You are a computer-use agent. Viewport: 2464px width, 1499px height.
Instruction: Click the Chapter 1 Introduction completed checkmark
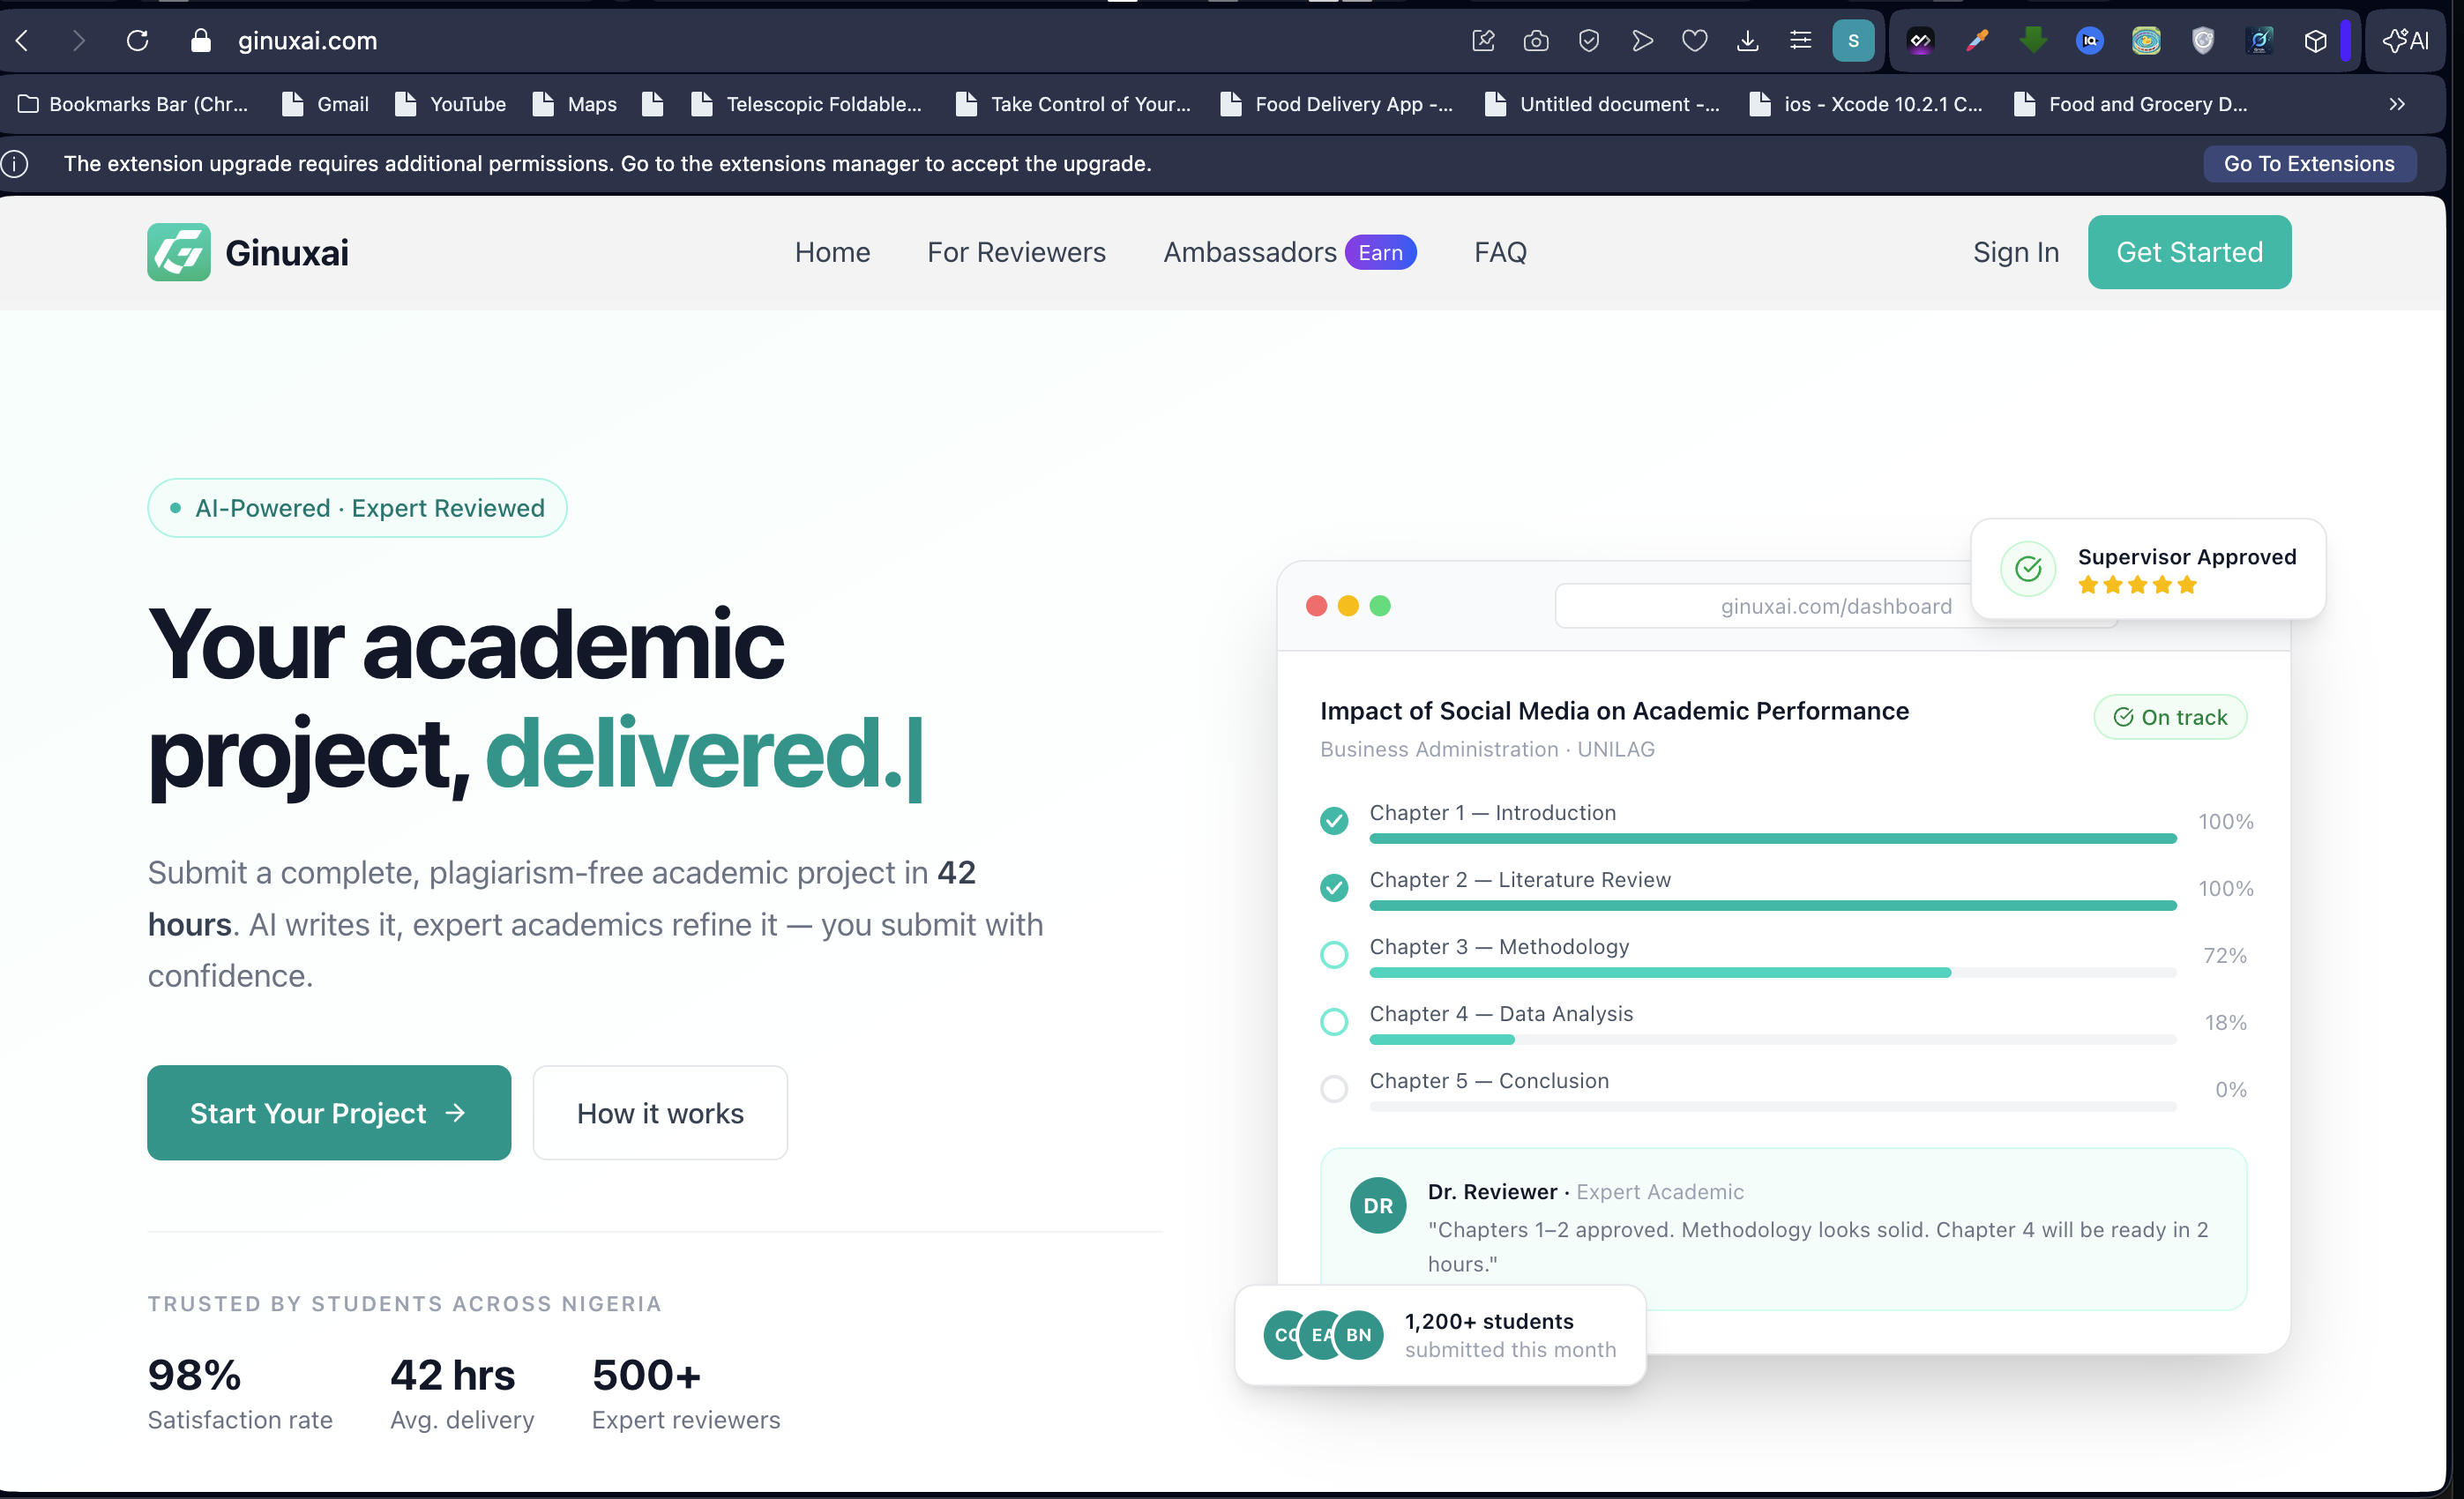pyautogui.click(x=1334, y=821)
